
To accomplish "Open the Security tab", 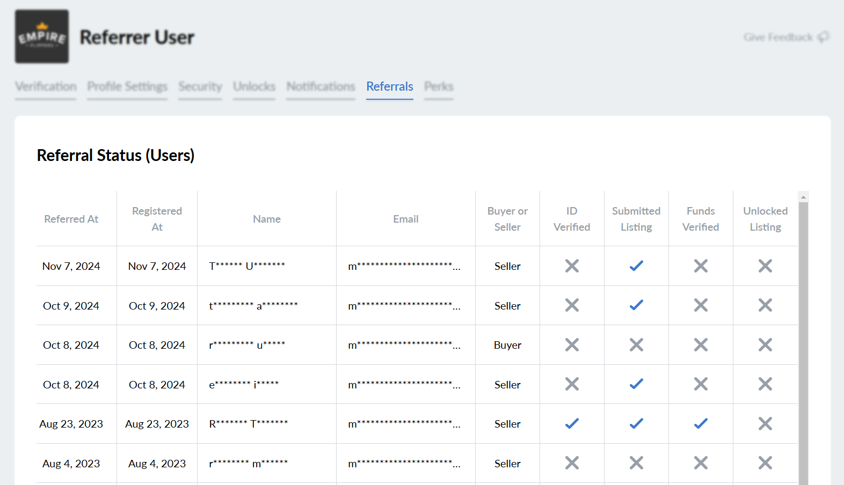I will click(x=200, y=86).
